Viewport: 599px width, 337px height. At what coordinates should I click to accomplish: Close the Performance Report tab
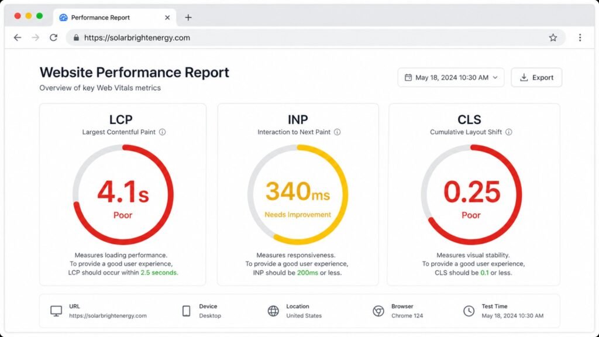click(167, 18)
